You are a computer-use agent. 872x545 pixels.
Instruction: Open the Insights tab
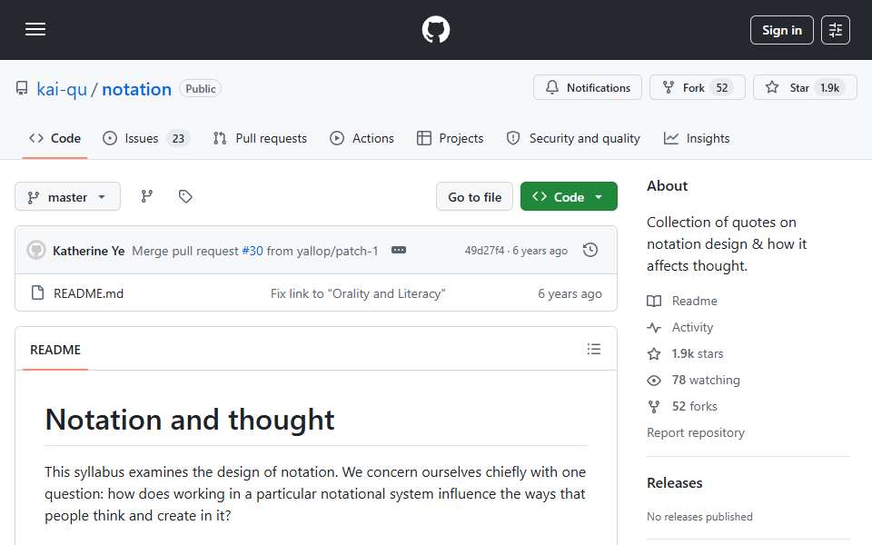click(x=697, y=138)
